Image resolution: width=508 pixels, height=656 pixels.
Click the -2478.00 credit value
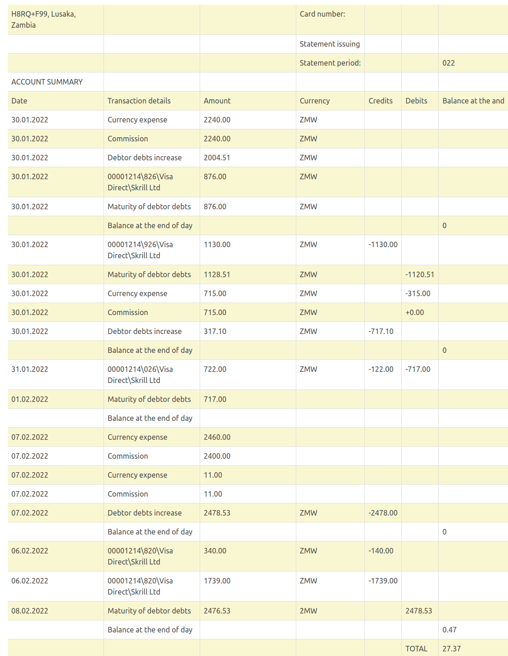coord(383,513)
